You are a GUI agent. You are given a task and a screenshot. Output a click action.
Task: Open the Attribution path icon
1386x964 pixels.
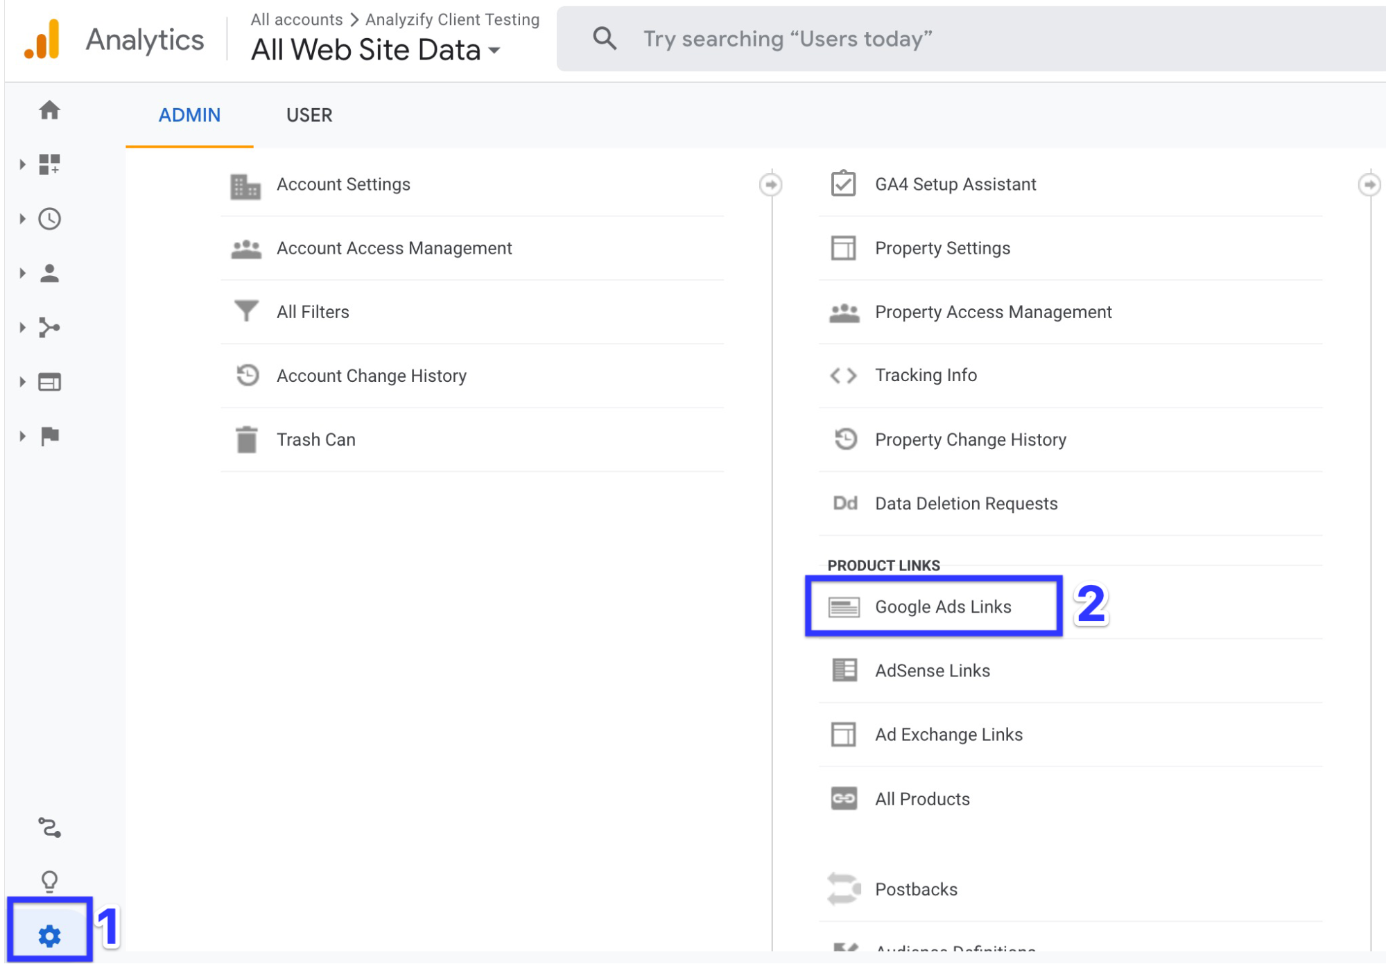[x=49, y=827]
